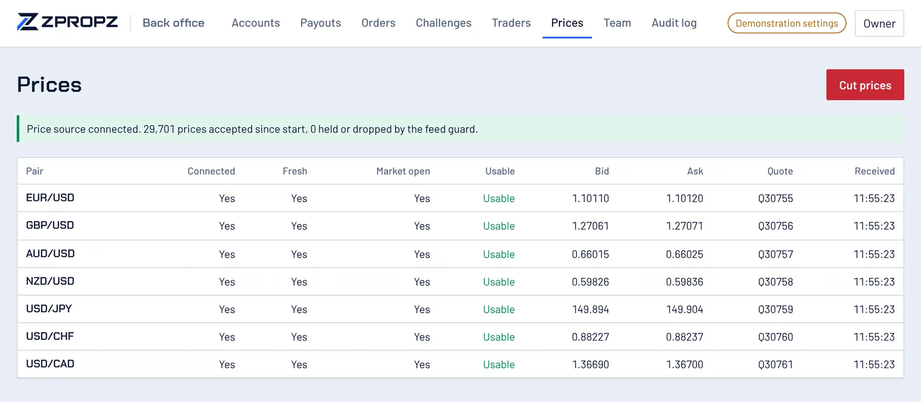Click quote ID Q30761
921x402 pixels.
[x=775, y=364]
